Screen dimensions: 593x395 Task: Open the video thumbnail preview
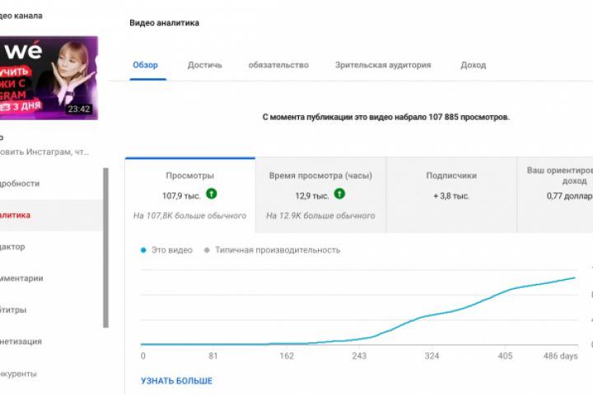click(49, 78)
